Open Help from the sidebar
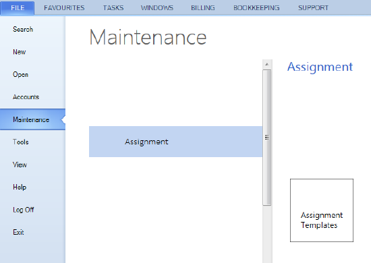The image size is (371, 263). tap(20, 187)
